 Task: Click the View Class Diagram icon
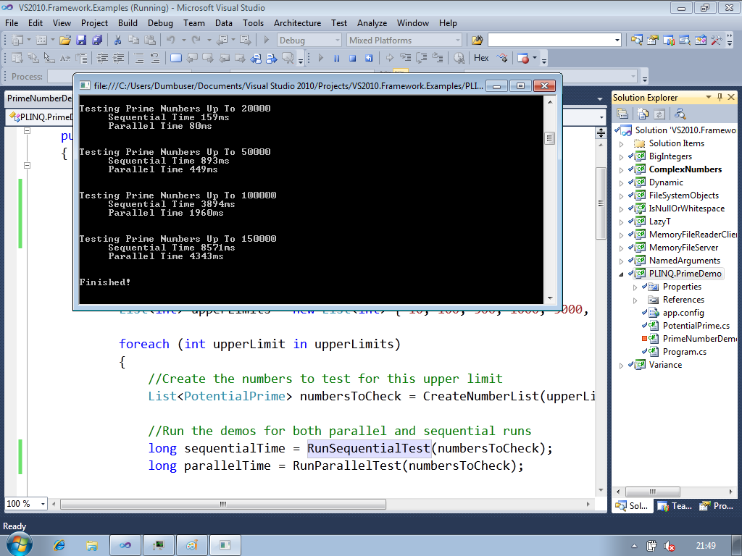coord(680,114)
